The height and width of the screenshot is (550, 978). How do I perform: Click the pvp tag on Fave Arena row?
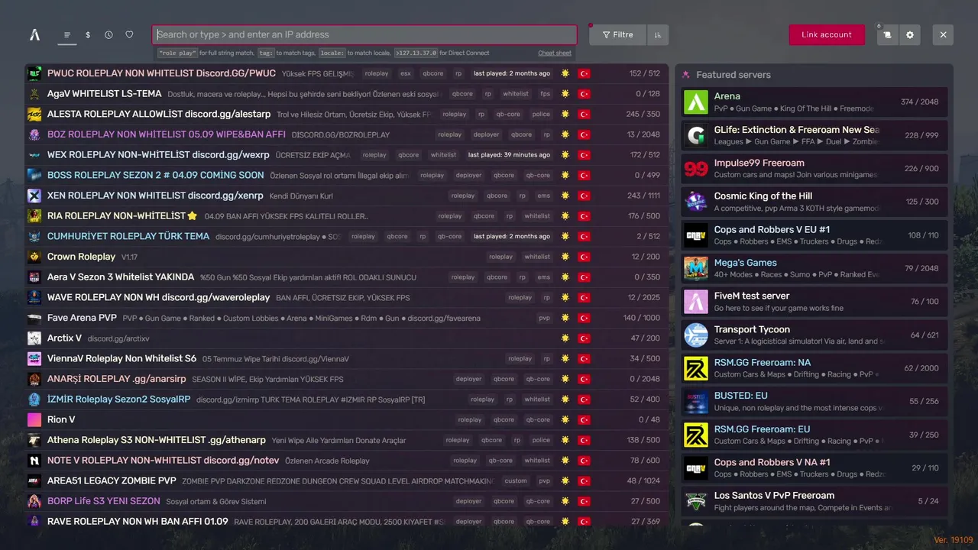click(x=544, y=318)
